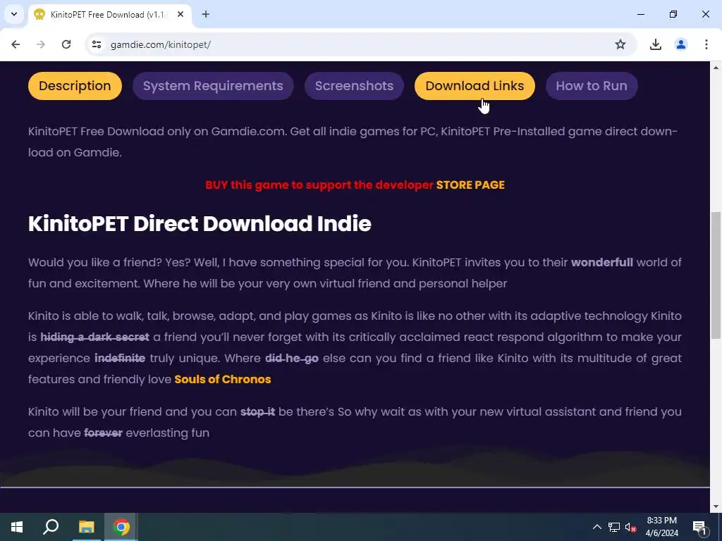
Task: Click the KinitoPET Direct Download Indie heading
Action: [x=200, y=223]
